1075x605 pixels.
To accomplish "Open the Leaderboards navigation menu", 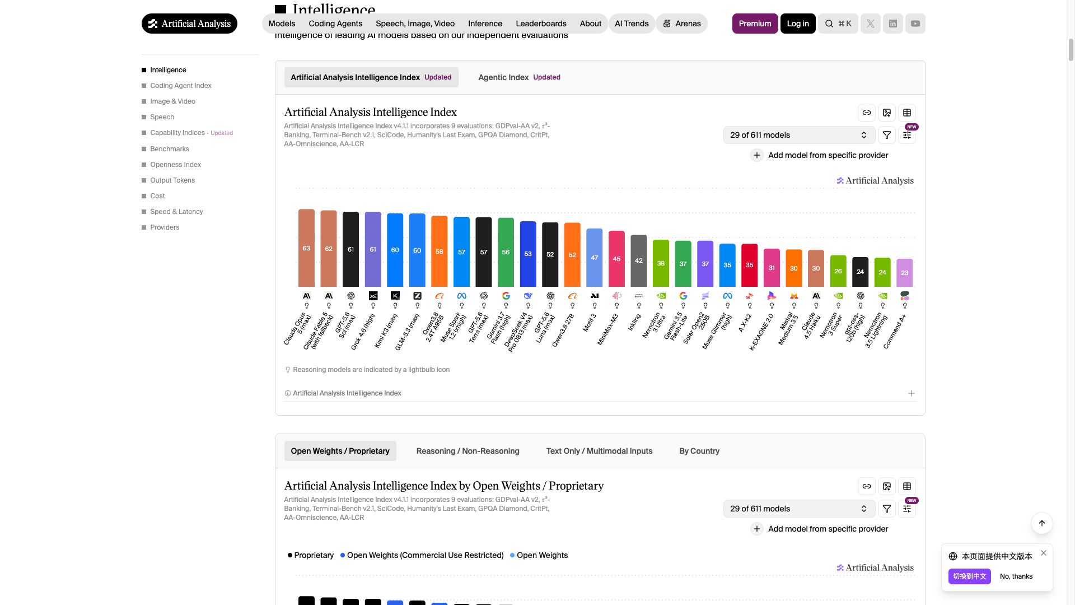I will pyautogui.click(x=541, y=24).
